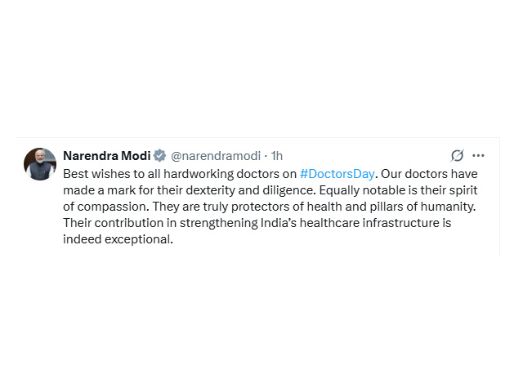Open Narendra Modi's profile picture
This screenshot has height=392, width=523.
pos(40,164)
